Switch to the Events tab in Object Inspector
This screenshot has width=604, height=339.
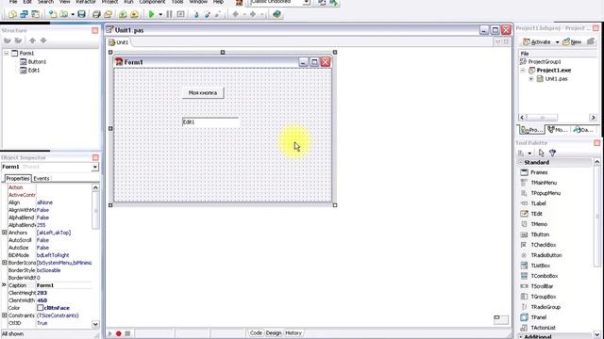42,178
